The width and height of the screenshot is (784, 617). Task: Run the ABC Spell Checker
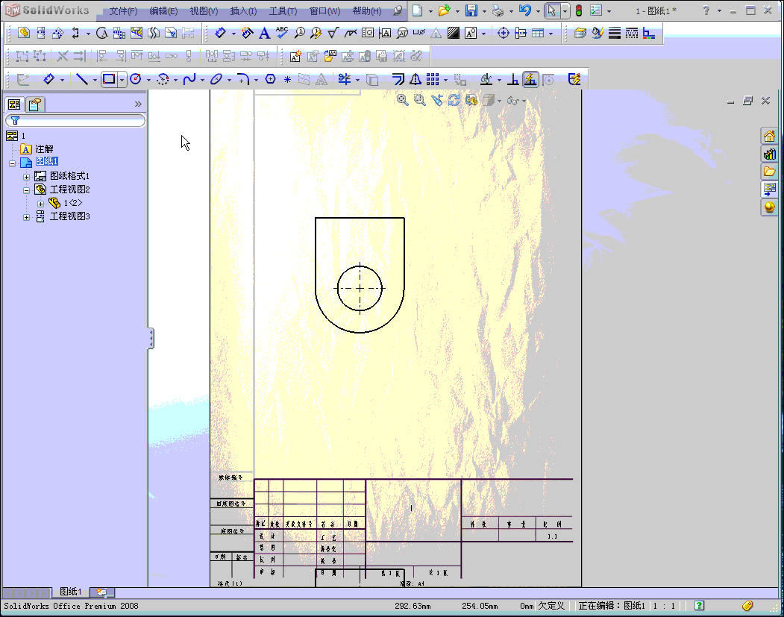[x=282, y=33]
